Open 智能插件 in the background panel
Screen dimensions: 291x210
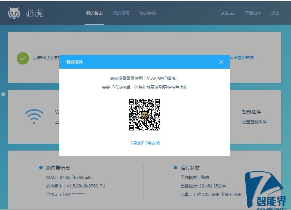pyautogui.click(x=251, y=112)
